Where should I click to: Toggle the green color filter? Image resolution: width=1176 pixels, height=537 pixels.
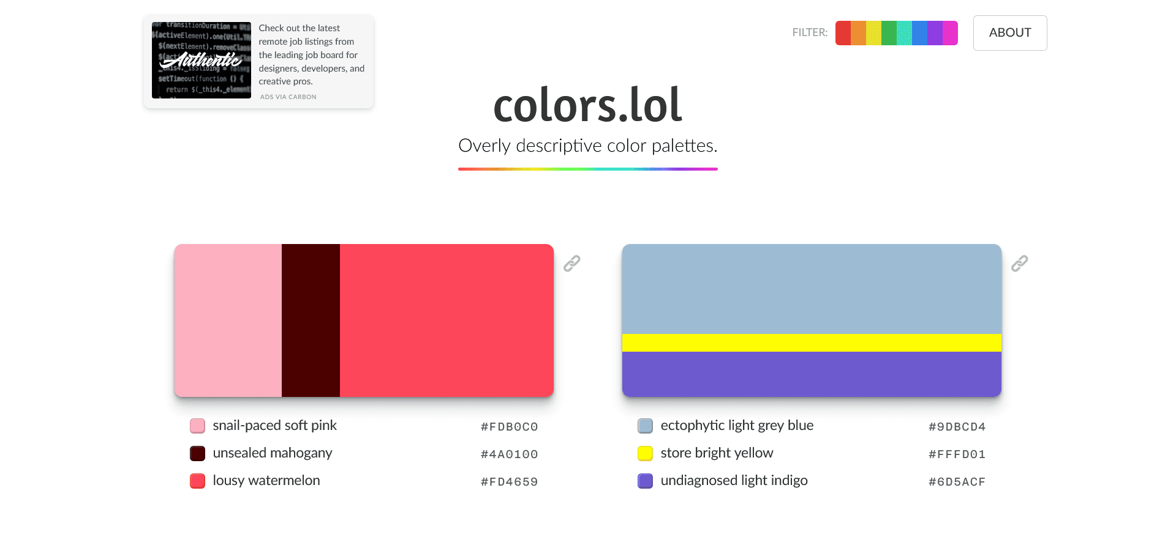pos(889,32)
